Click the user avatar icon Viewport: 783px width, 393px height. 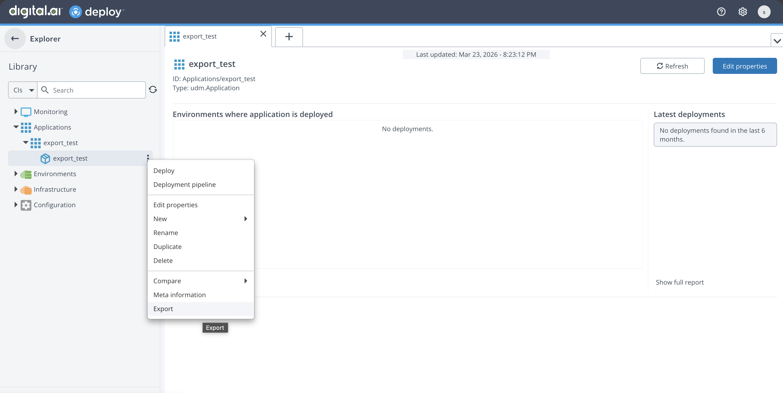pyautogui.click(x=764, y=12)
